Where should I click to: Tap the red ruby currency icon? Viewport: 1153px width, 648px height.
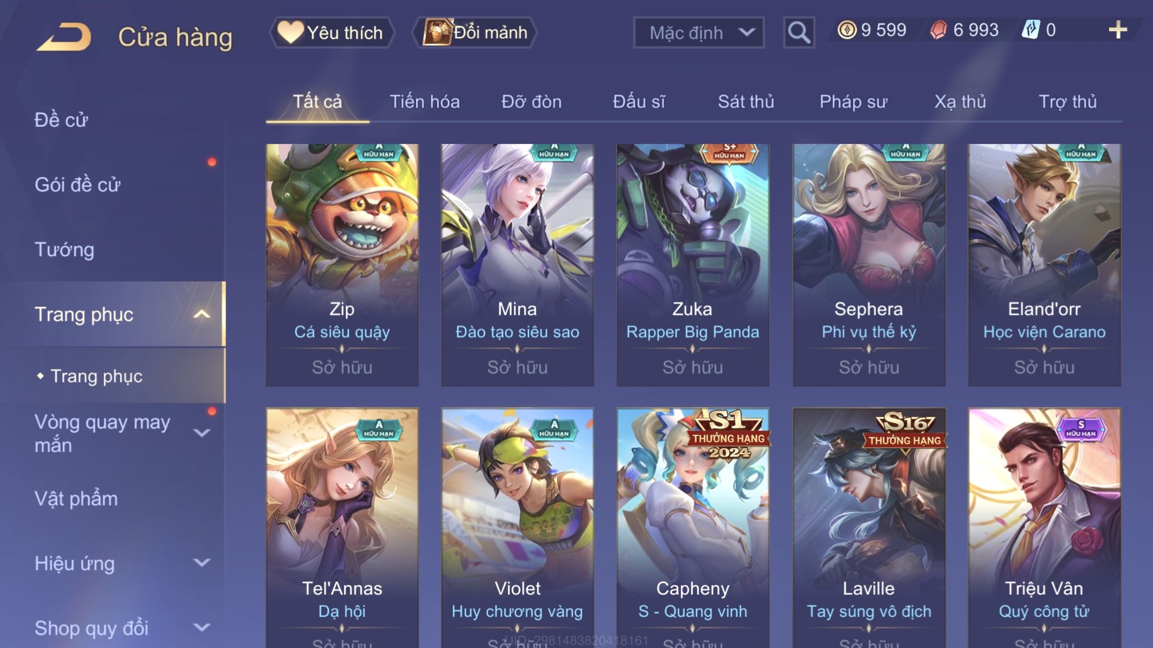(x=938, y=30)
